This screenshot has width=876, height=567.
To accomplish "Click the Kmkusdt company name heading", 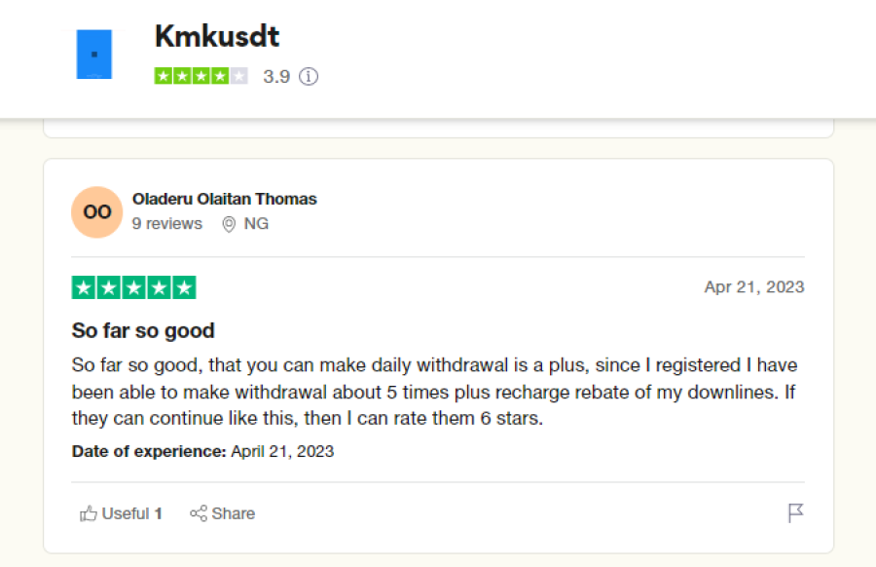I will pyautogui.click(x=217, y=36).
